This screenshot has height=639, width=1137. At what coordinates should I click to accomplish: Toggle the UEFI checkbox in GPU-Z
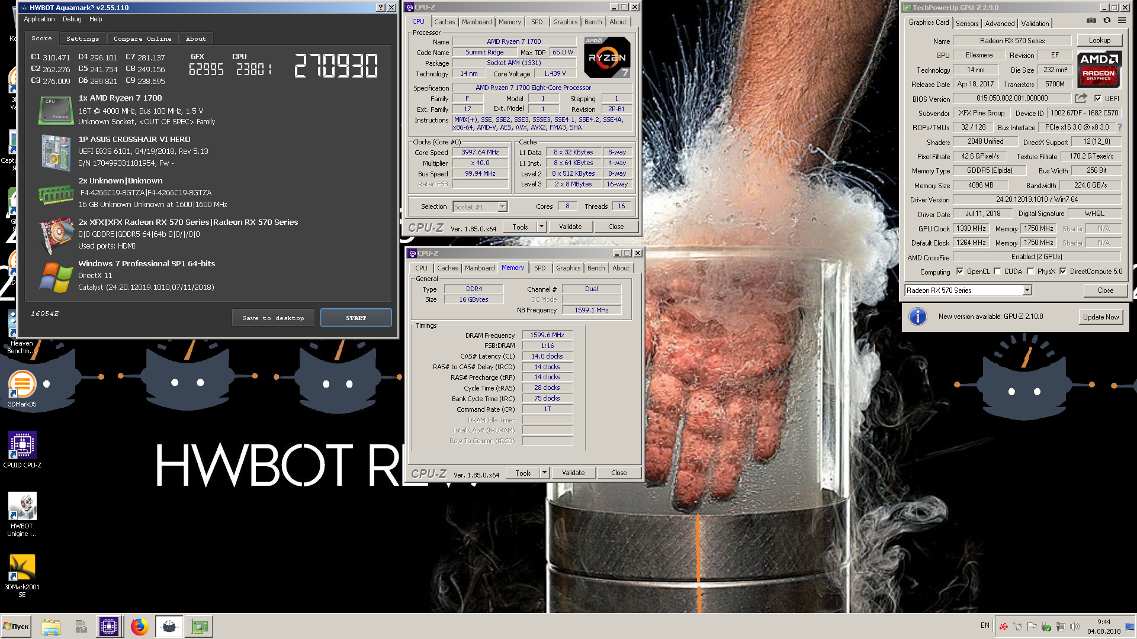pos(1098,99)
